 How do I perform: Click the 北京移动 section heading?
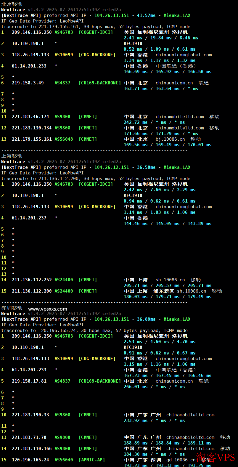12,4
